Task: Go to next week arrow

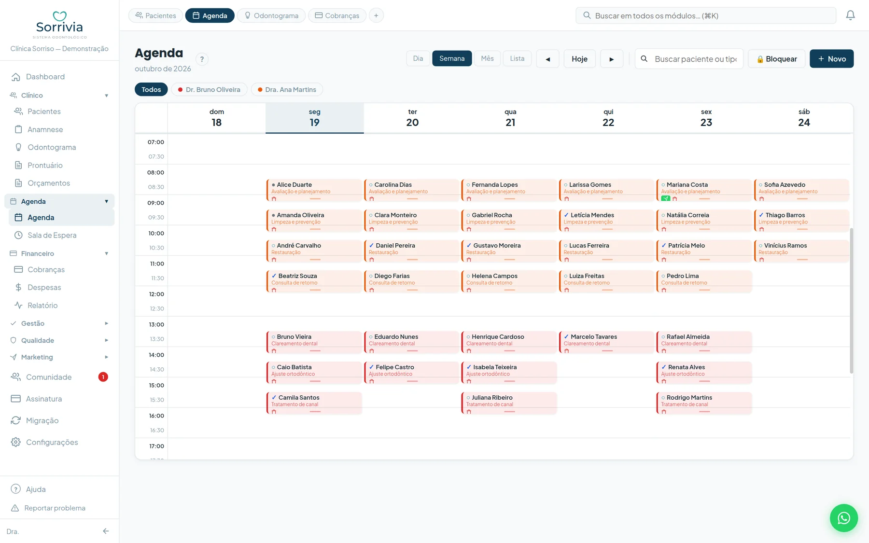Action: (612, 59)
